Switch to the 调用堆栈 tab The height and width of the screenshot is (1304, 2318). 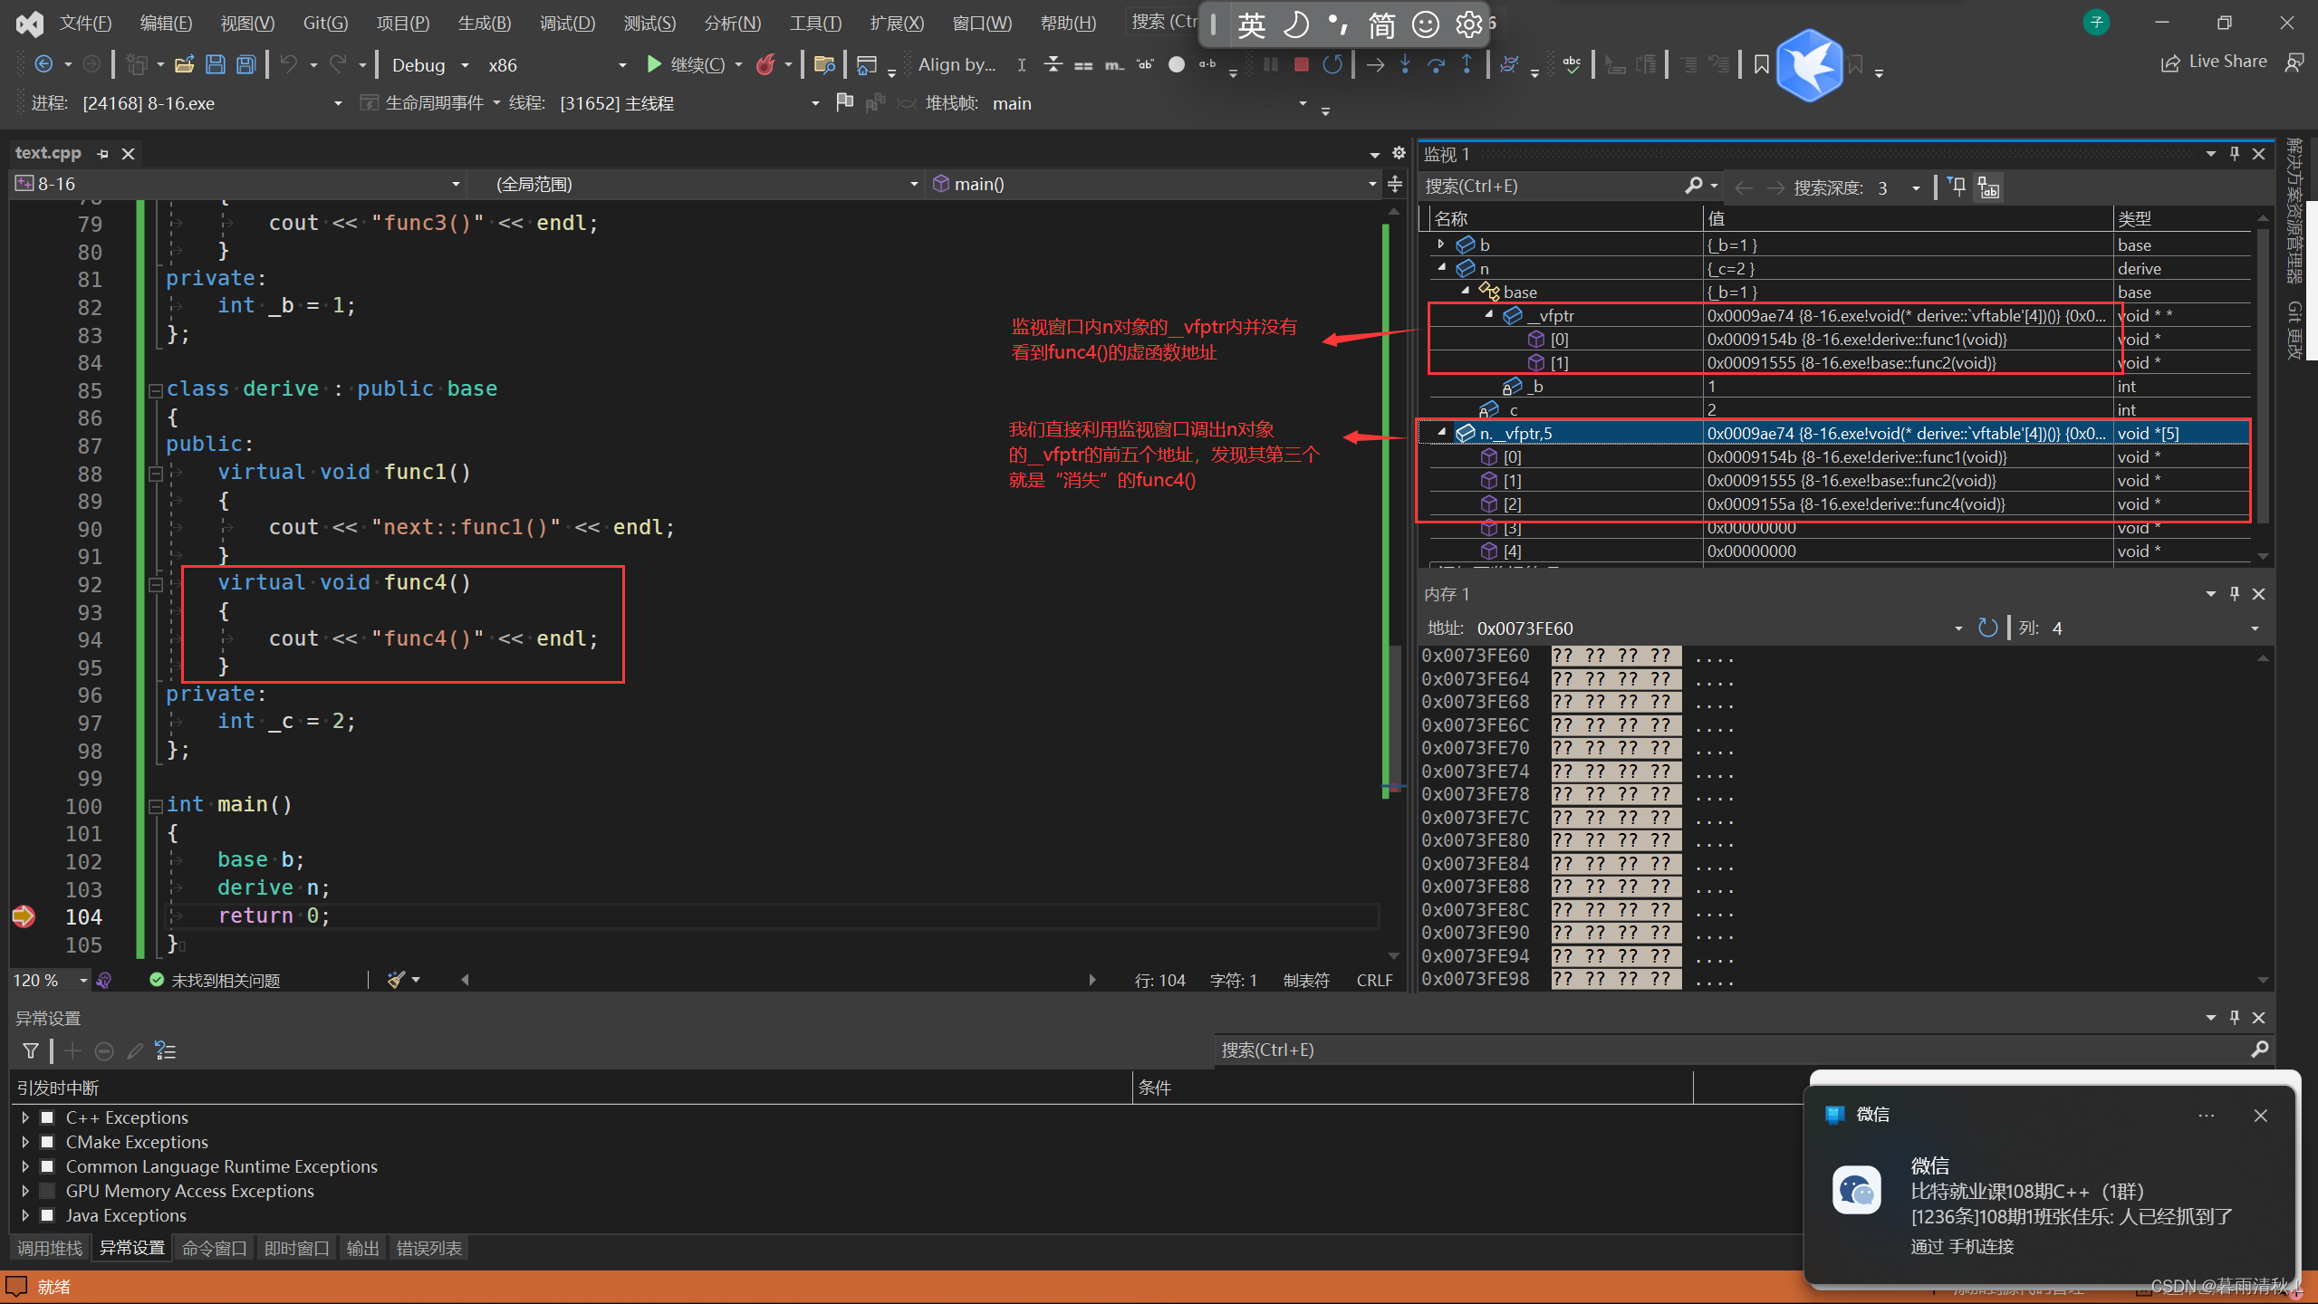pyautogui.click(x=50, y=1248)
